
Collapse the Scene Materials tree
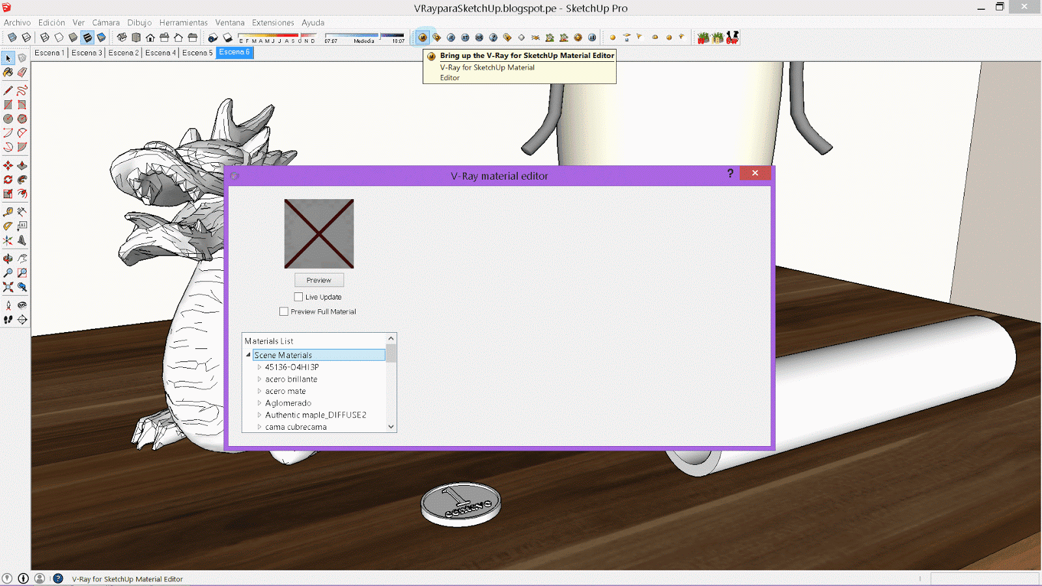point(247,355)
